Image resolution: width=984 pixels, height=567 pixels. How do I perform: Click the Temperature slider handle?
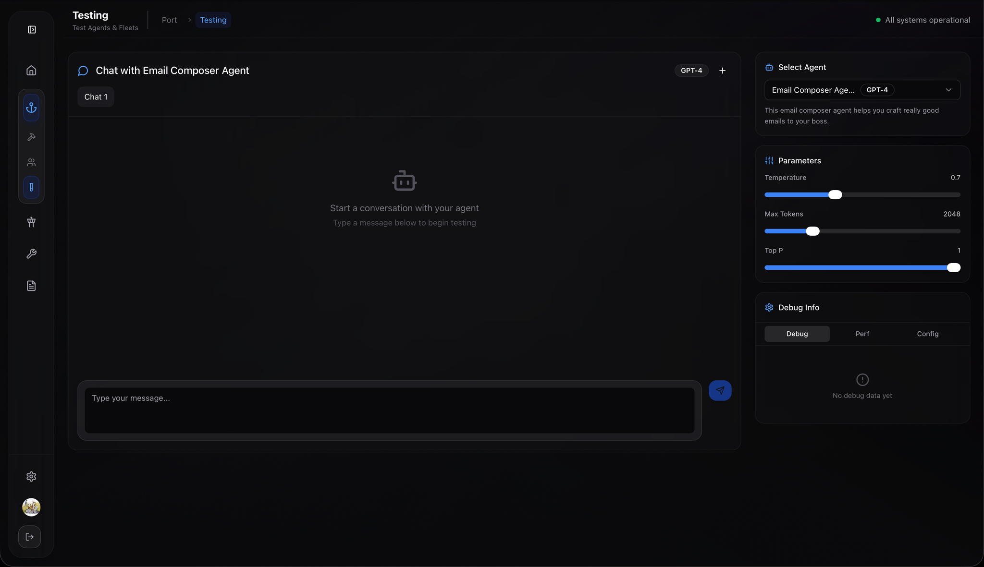coord(835,194)
